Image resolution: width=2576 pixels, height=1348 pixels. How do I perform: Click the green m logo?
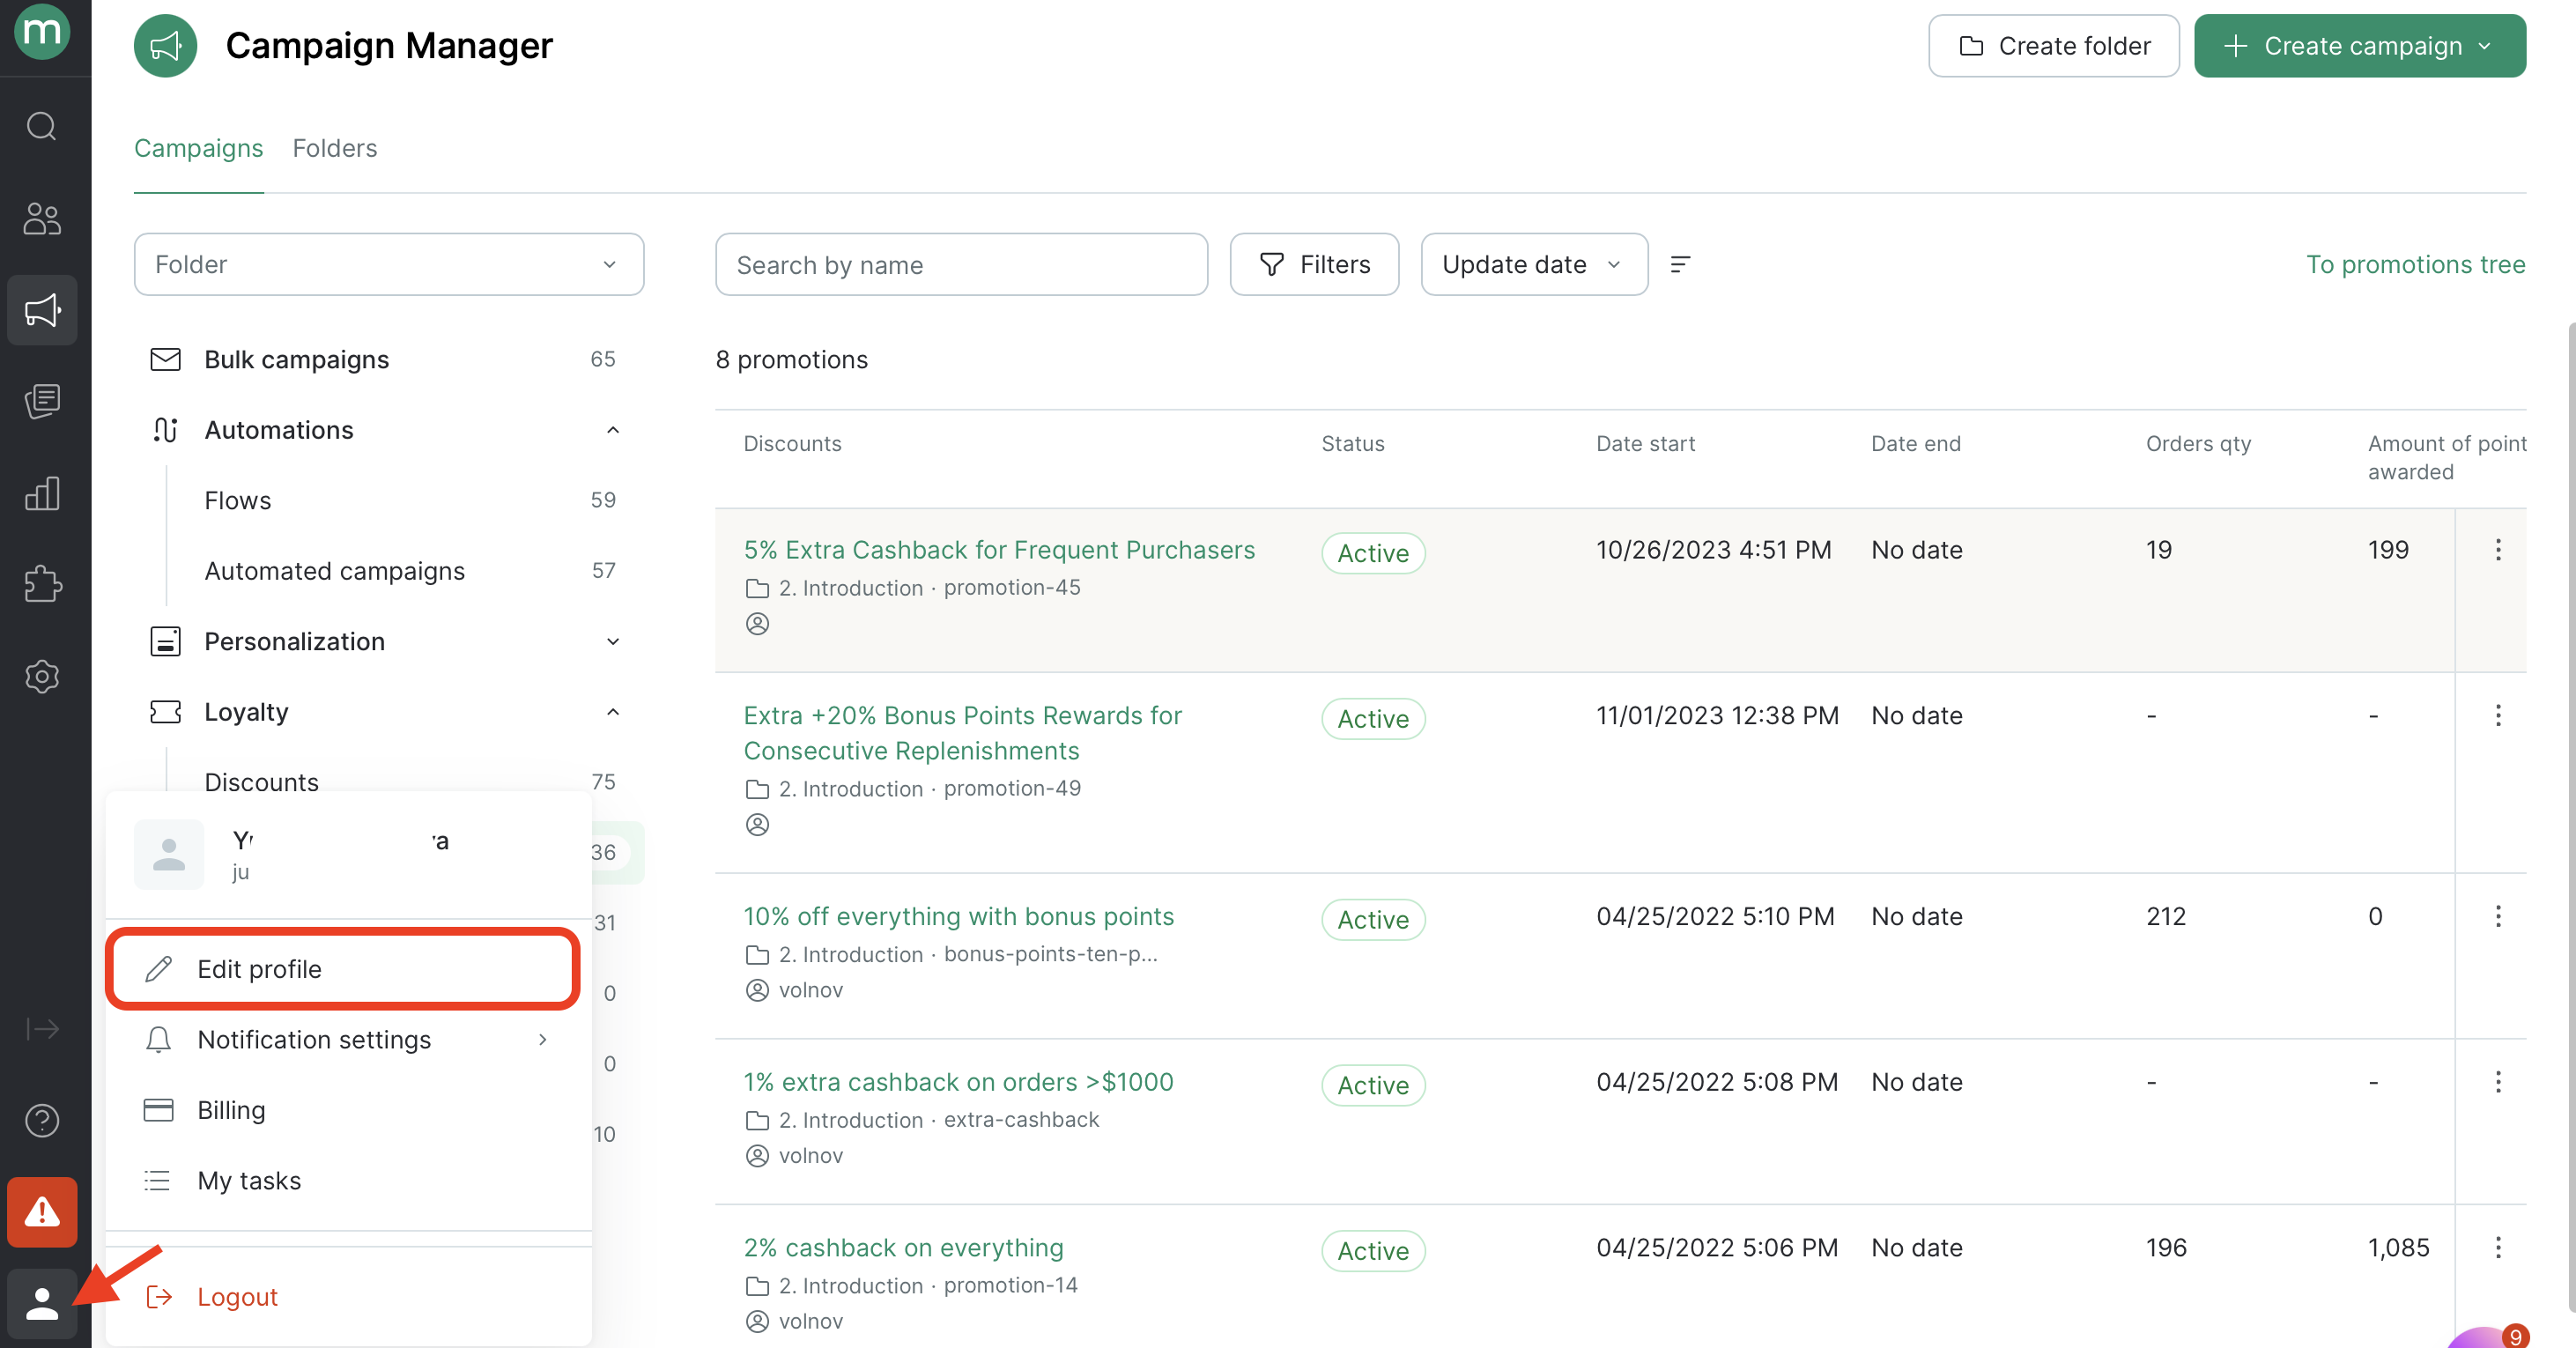coord(42,31)
